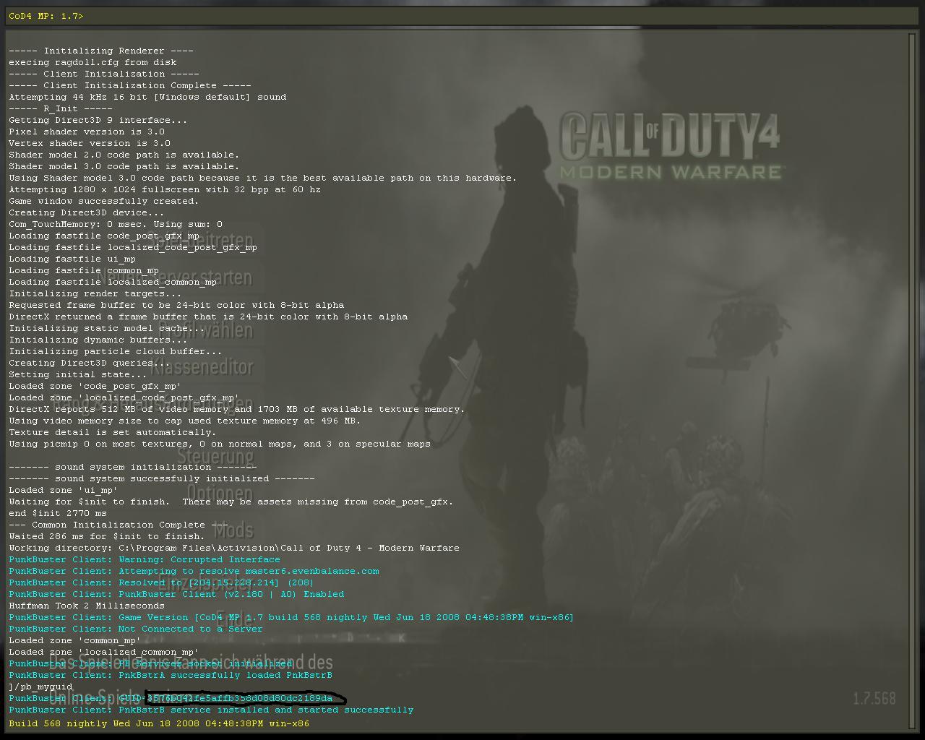The height and width of the screenshot is (740, 925).
Task: Click "Loaded zone 'common_mp'" line
Action: pyautogui.click(x=75, y=640)
